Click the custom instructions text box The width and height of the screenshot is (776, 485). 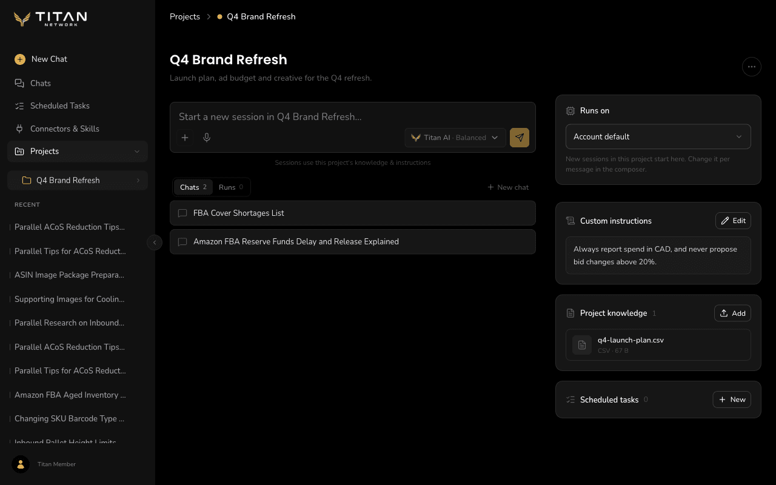click(658, 255)
